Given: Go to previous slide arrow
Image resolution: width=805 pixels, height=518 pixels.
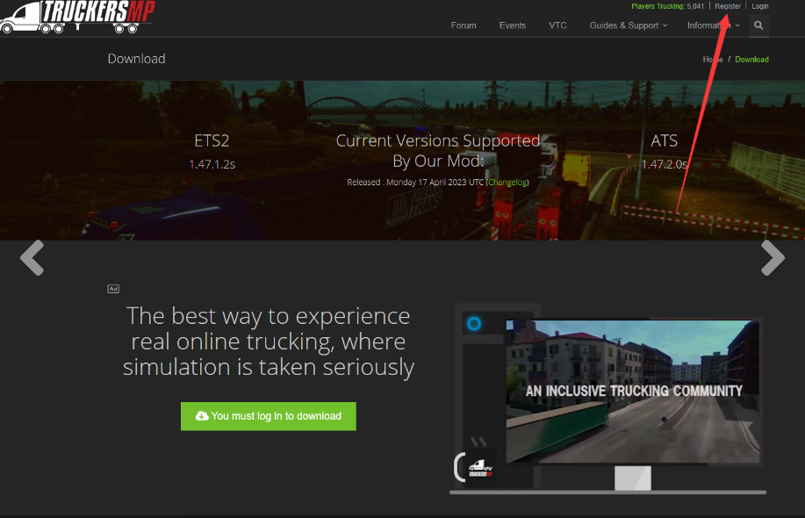Looking at the screenshot, I should [32, 258].
